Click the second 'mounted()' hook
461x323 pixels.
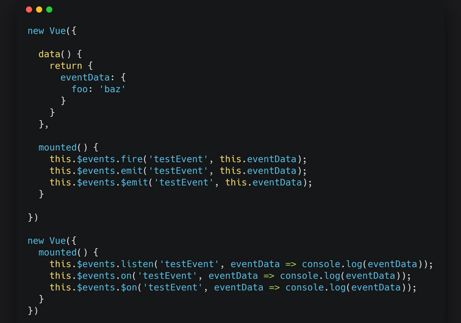(x=63, y=252)
